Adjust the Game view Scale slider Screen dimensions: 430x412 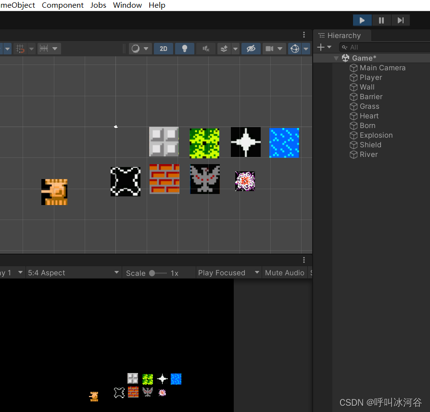(x=158, y=273)
